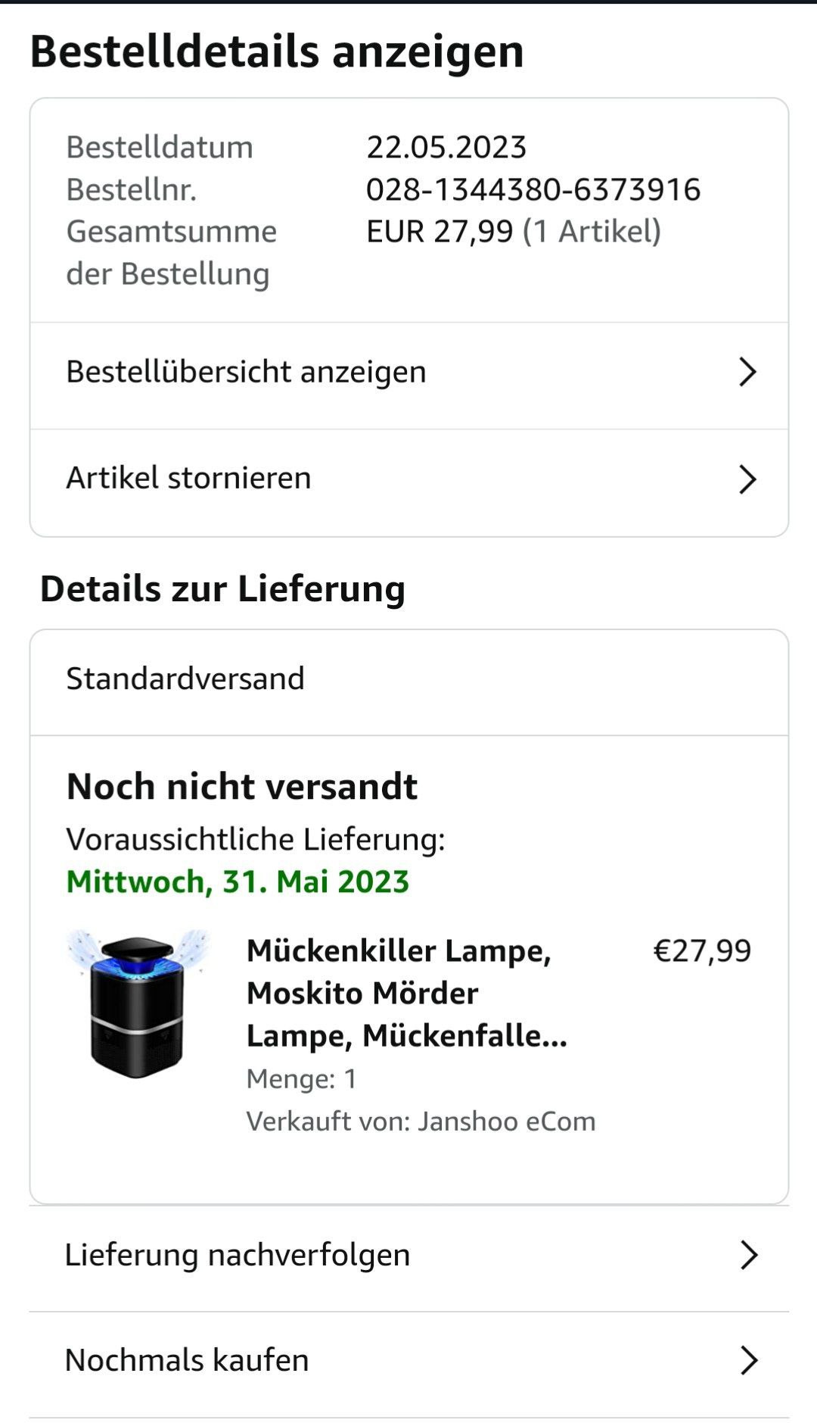Click the item price €27,99

click(x=701, y=950)
